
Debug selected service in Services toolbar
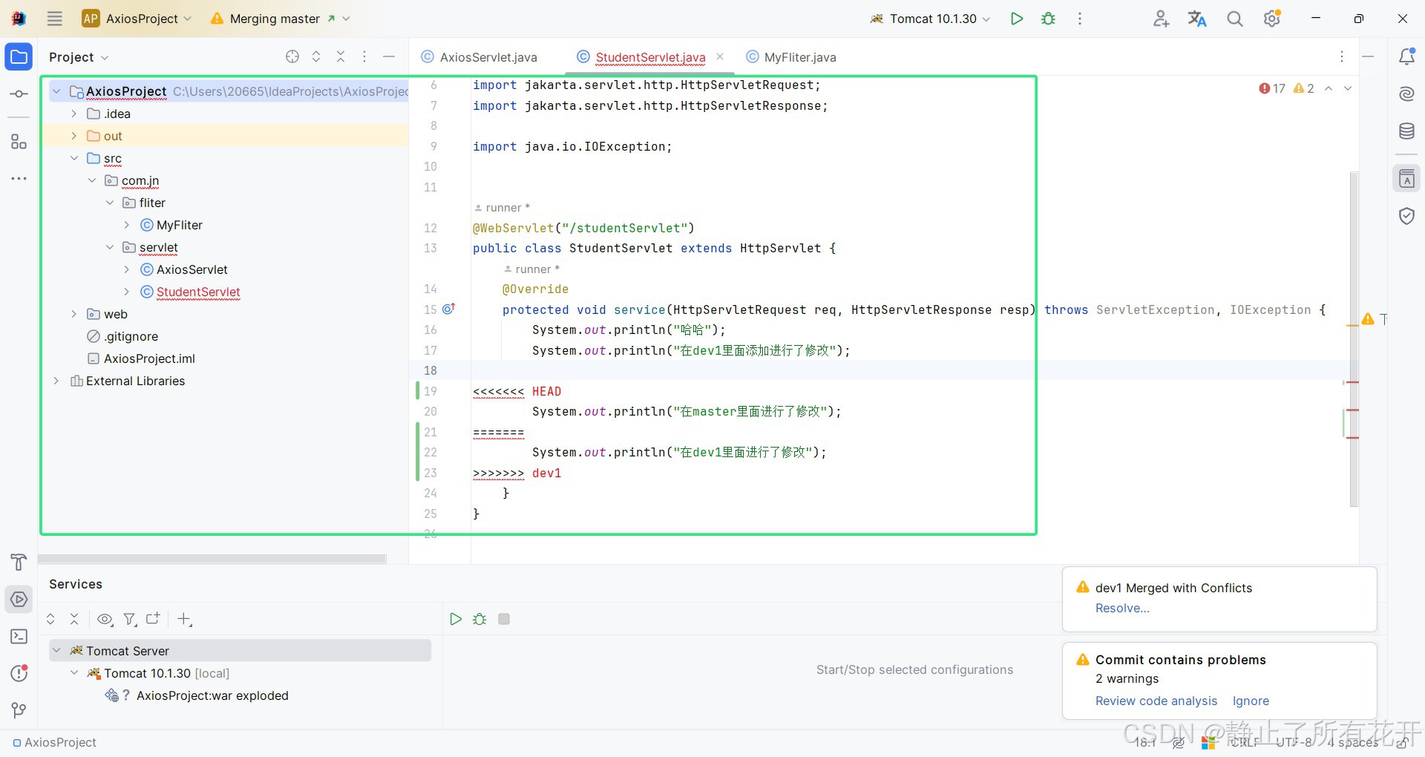[x=479, y=619]
